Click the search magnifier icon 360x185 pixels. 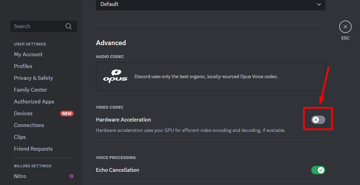click(68, 26)
